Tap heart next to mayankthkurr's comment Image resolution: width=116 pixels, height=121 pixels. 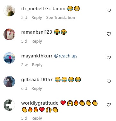tap(109, 58)
